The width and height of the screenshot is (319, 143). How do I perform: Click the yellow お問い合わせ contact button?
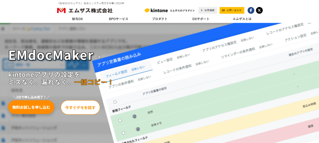tap(232, 10)
